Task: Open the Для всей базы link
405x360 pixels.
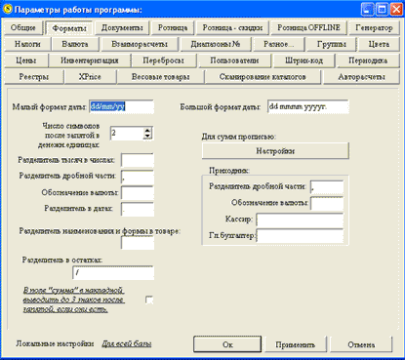Action: (x=127, y=343)
